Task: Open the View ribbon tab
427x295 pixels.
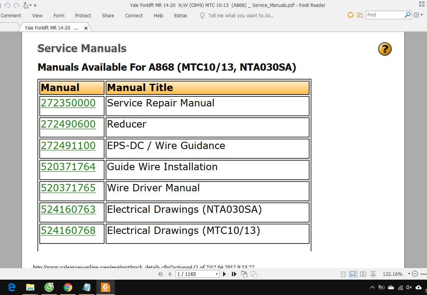Action: (37, 15)
